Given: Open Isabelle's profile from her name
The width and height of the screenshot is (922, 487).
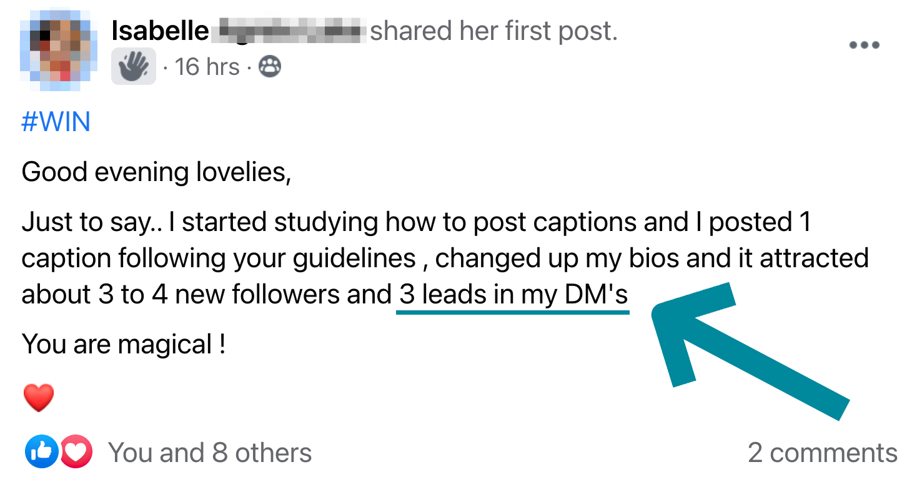Looking at the screenshot, I should (160, 31).
